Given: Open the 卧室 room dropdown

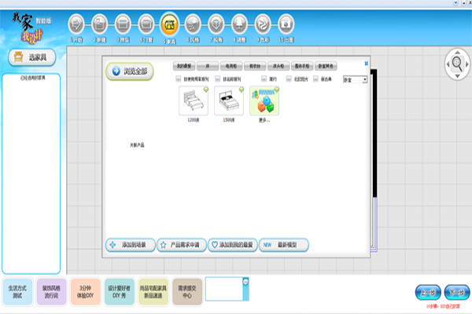Looking at the screenshot, I should (x=356, y=80).
